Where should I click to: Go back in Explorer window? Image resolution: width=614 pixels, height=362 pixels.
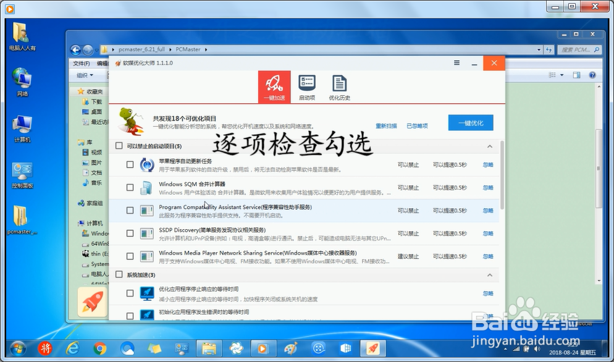pos(75,50)
